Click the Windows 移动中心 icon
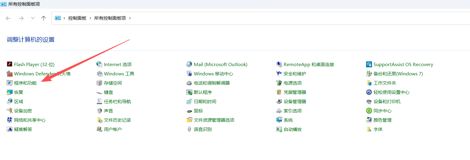This screenshot has height=160, width=470. point(189,74)
